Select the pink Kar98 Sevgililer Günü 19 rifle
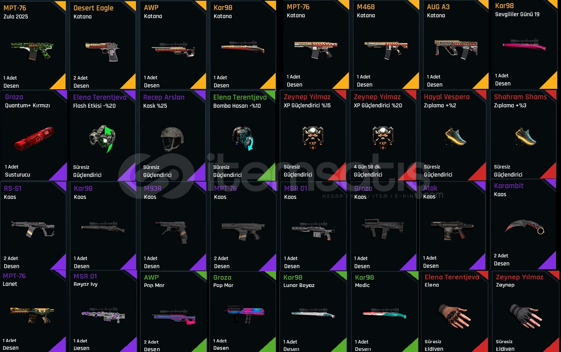The image size is (561, 352). pos(524,45)
